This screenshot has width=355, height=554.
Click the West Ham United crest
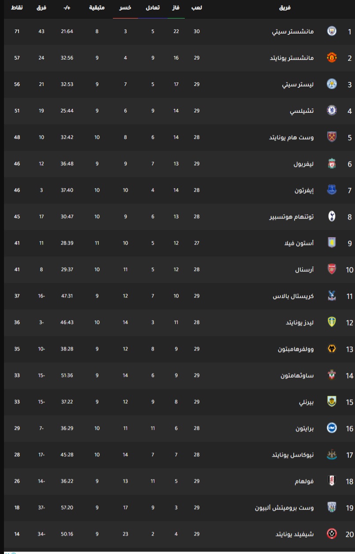click(332, 137)
